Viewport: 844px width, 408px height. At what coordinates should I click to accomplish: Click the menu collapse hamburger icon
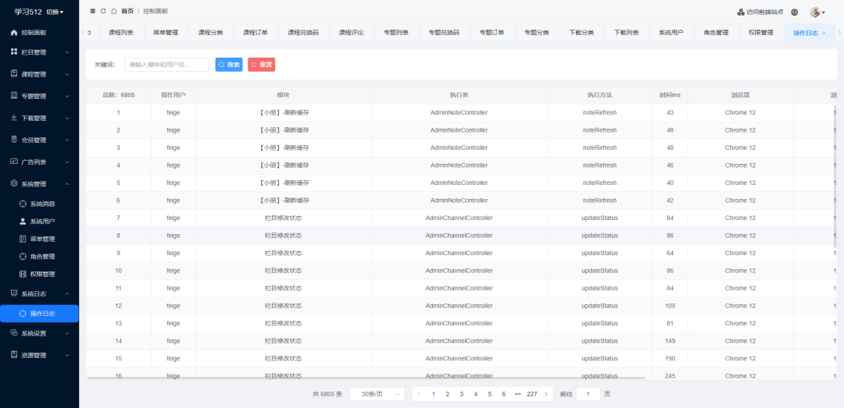coord(92,11)
